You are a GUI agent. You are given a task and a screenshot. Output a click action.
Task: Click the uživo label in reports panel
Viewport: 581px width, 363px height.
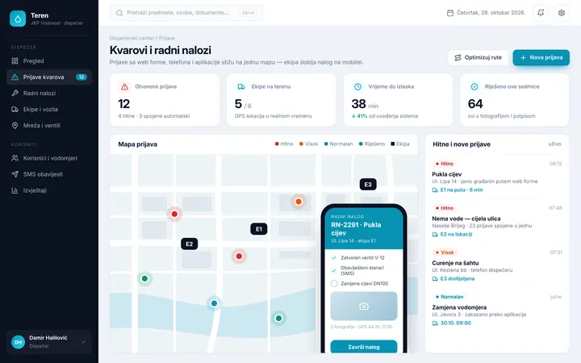coord(554,144)
